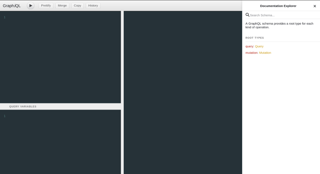Click the Root Types section label
The width and height of the screenshot is (320, 174).
tap(255, 38)
